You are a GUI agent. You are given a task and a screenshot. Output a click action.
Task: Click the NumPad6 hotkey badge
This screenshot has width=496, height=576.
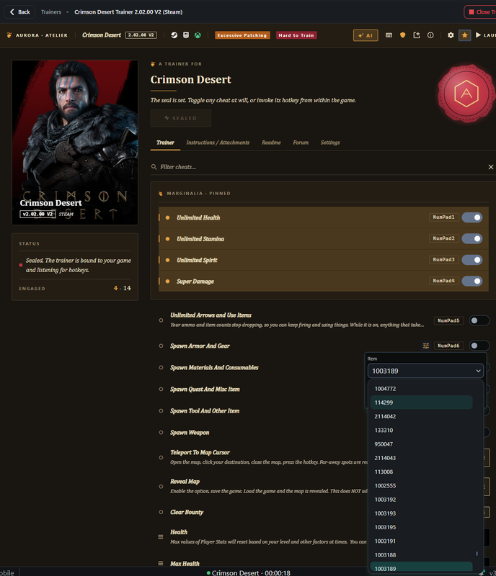(x=448, y=346)
